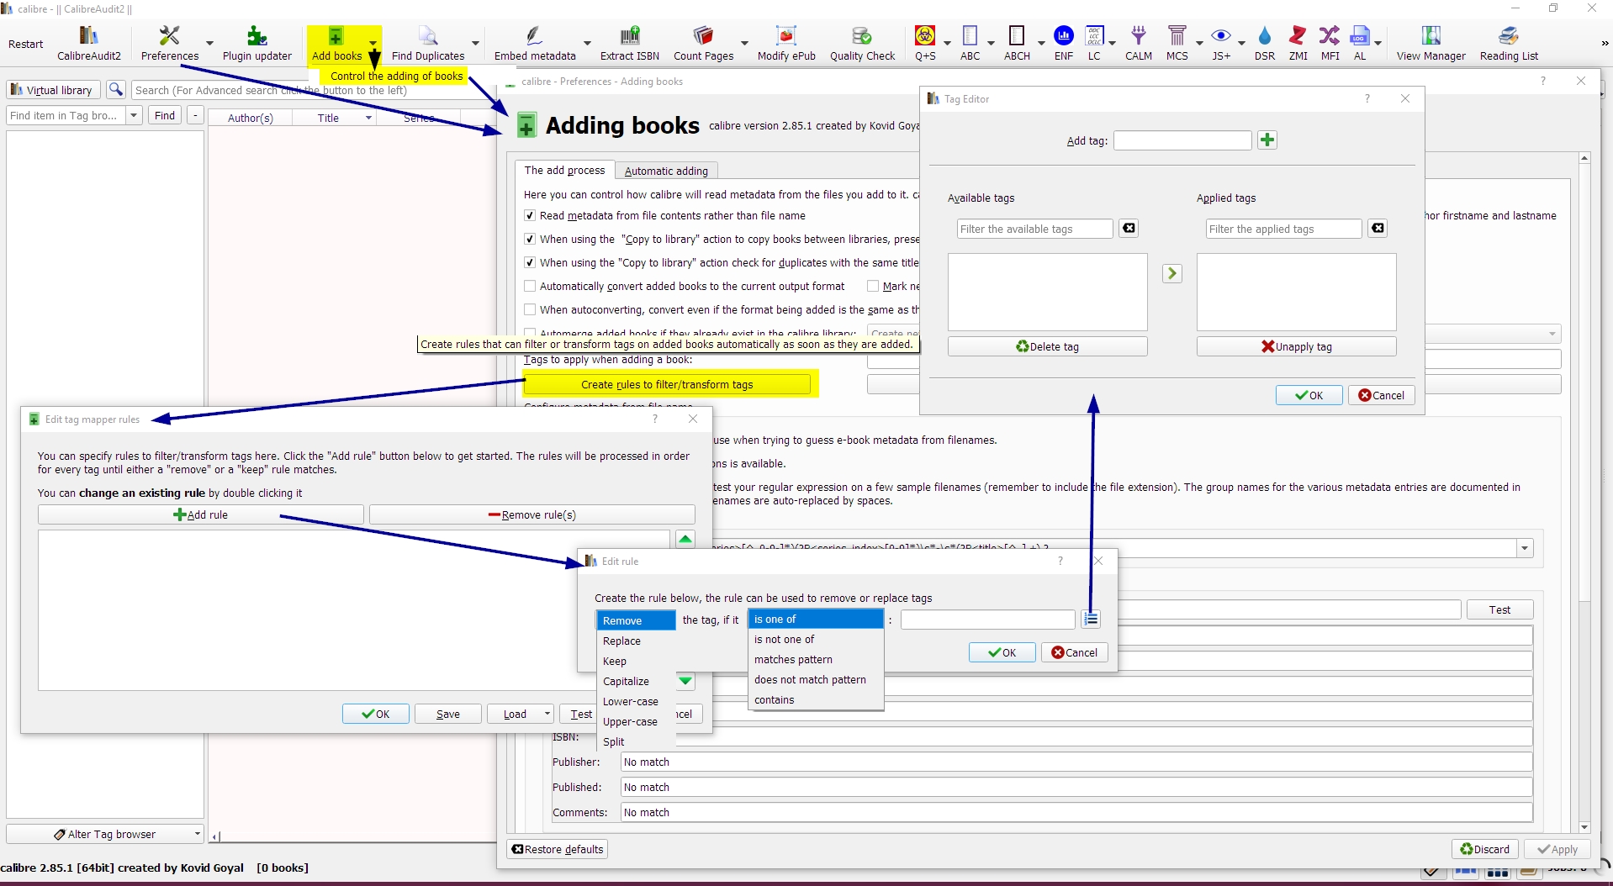Screen dimensions: 1613x886
Task: Click the Filter the available tags field
Action: (x=1034, y=229)
